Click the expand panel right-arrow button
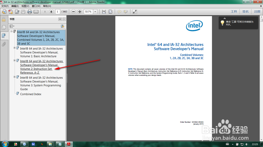This screenshot has width=263, height=147. 64,19
